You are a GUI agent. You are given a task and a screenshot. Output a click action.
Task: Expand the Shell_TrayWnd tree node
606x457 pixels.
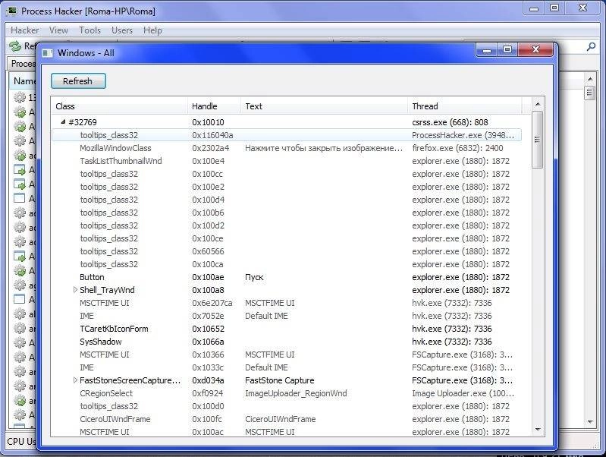(75, 290)
